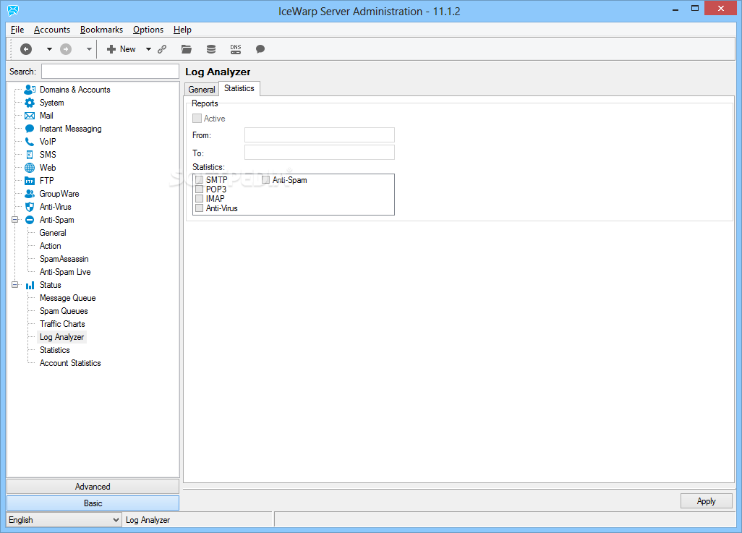Open the Anti-Spam Live tree item

click(x=65, y=272)
